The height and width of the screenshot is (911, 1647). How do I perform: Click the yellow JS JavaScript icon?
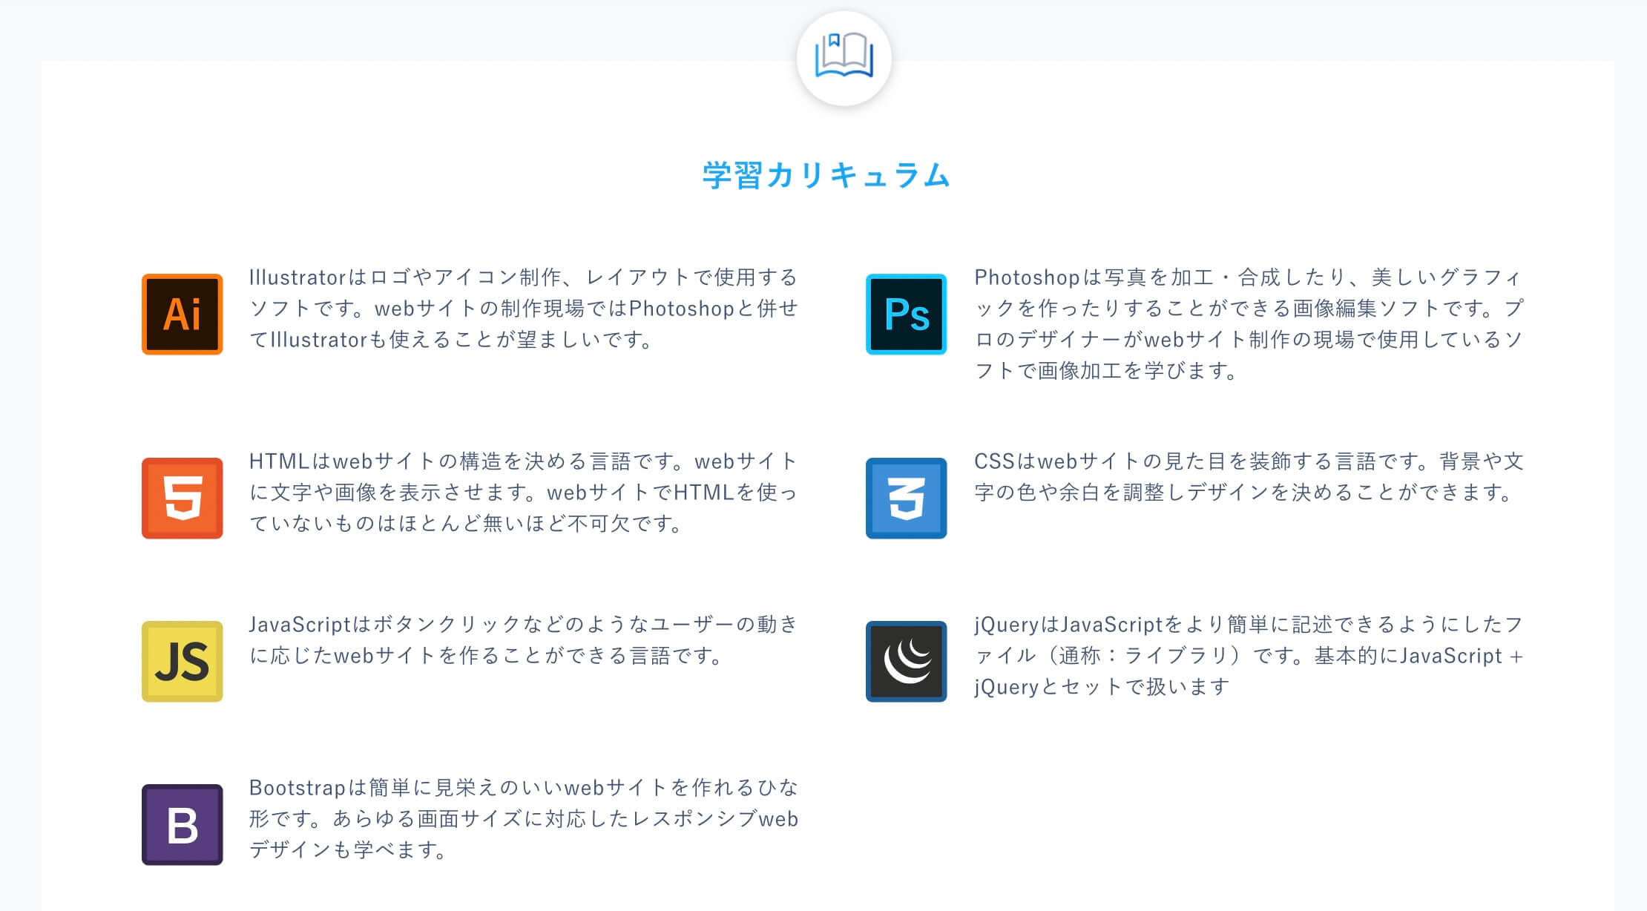coord(182,661)
